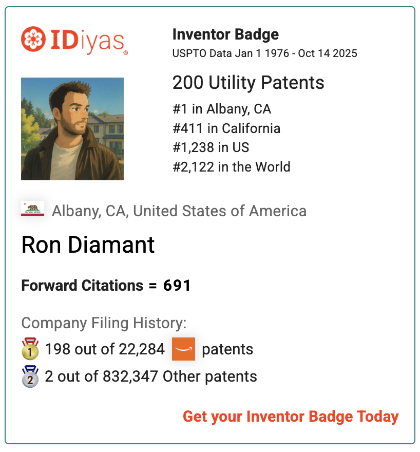Click the California state flag icon
The height and width of the screenshot is (452, 420).
[32, 209]
